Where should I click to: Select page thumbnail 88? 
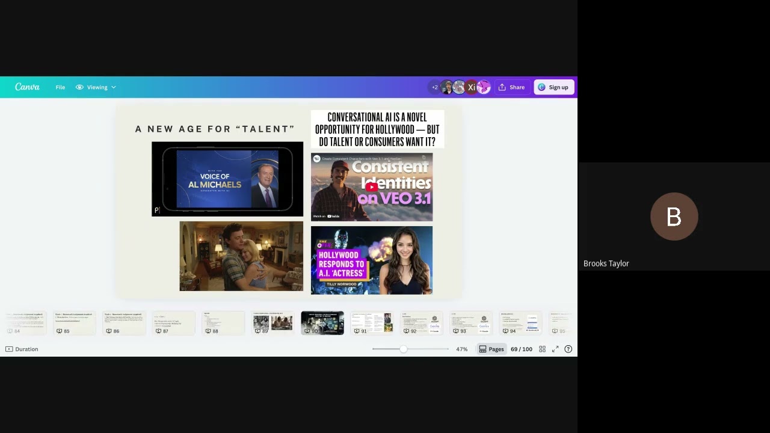tap(223, 323)
